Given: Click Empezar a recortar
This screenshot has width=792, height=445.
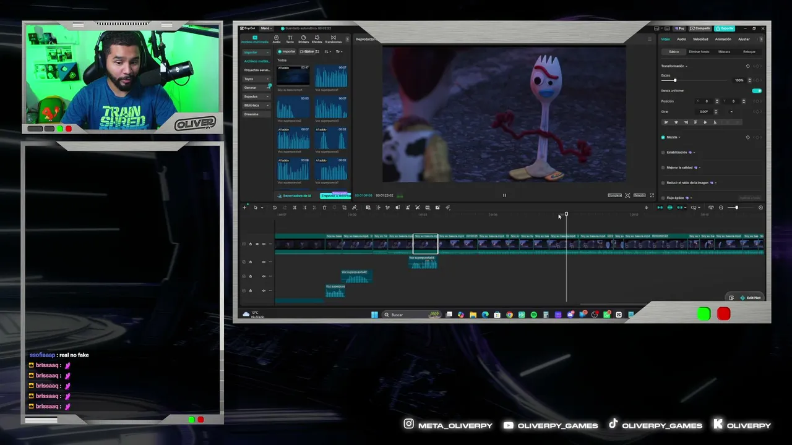Looking at the screenshot, I should [x=335, y=196].
